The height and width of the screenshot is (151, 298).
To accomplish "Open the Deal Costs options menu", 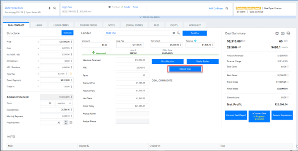I will 288,67.
